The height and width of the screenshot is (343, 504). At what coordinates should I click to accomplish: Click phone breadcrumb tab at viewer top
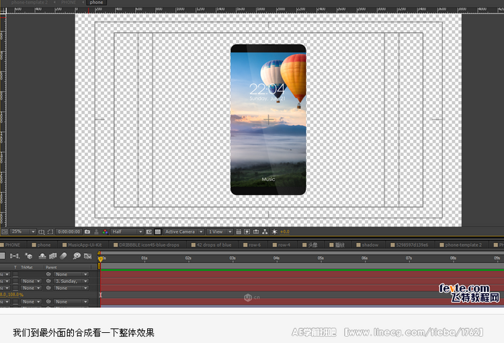(96, 2)
